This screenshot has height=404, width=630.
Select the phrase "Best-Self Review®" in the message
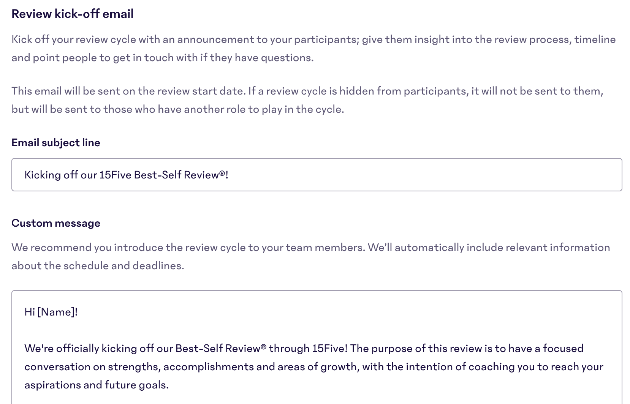[x=220, y=348]
